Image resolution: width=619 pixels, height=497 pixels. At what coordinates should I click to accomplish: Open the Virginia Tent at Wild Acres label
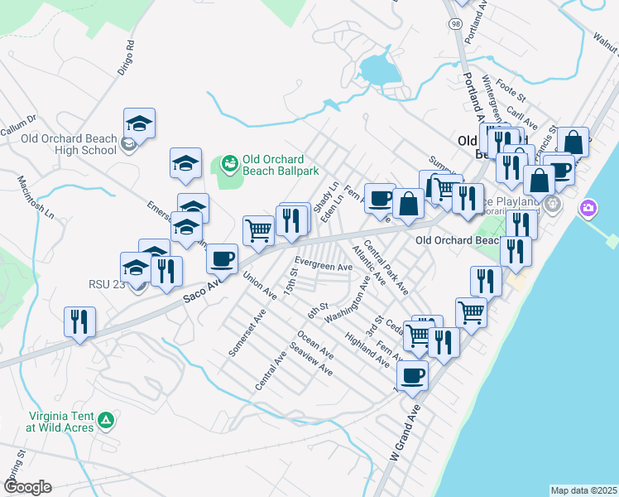tap(60, 422)
